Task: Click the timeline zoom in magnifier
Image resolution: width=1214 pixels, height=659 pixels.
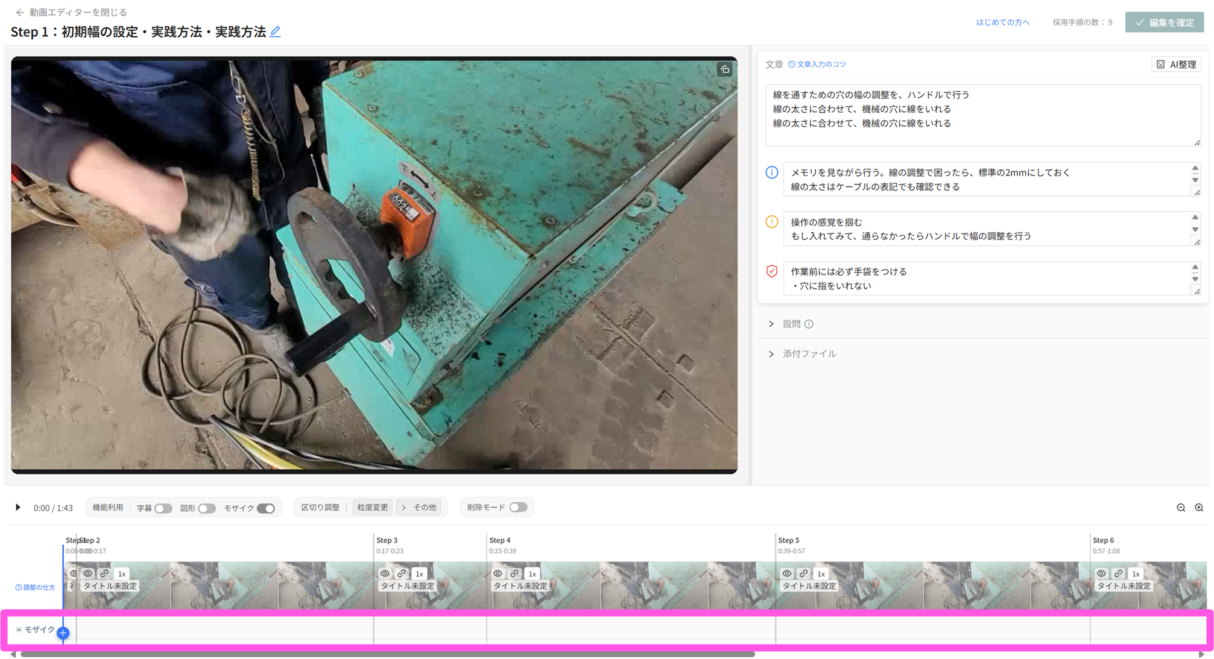Action: click(1199, 508)
